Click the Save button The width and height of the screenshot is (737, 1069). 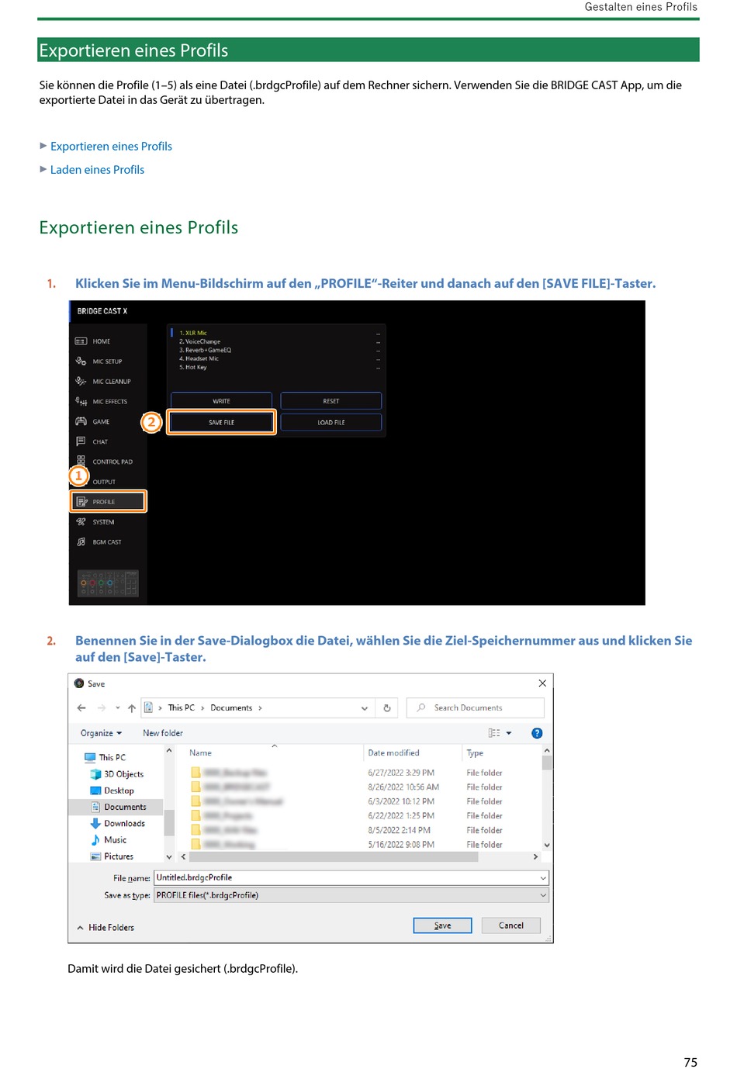click(442, 925)
